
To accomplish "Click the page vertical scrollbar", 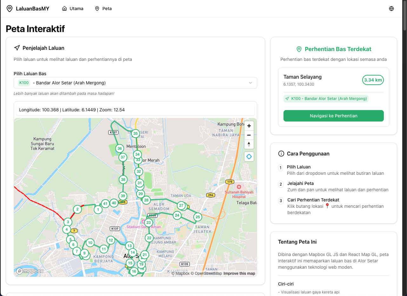I will (405, 16).
